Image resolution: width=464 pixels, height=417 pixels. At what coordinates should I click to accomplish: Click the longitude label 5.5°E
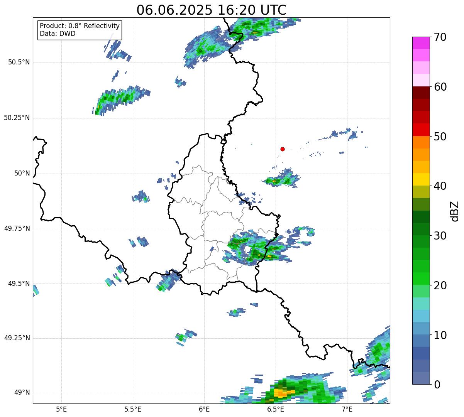tap(133, 409)
